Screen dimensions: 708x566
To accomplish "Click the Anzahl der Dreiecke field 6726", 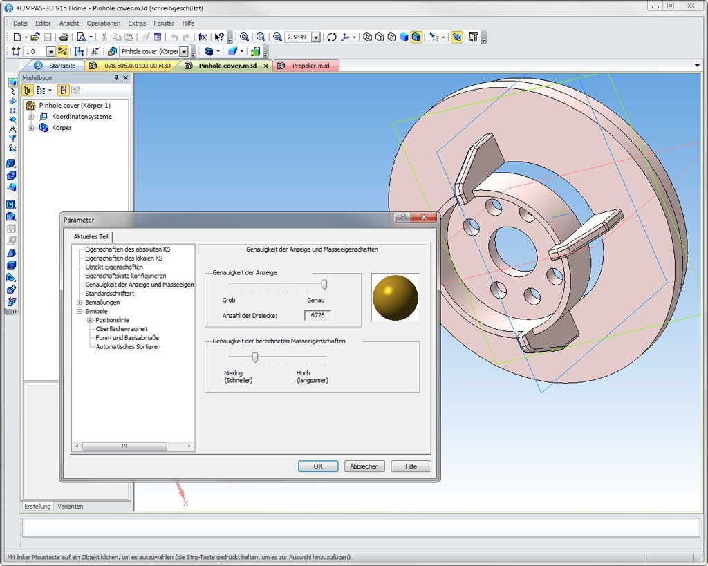I will [x=317, y=315].
